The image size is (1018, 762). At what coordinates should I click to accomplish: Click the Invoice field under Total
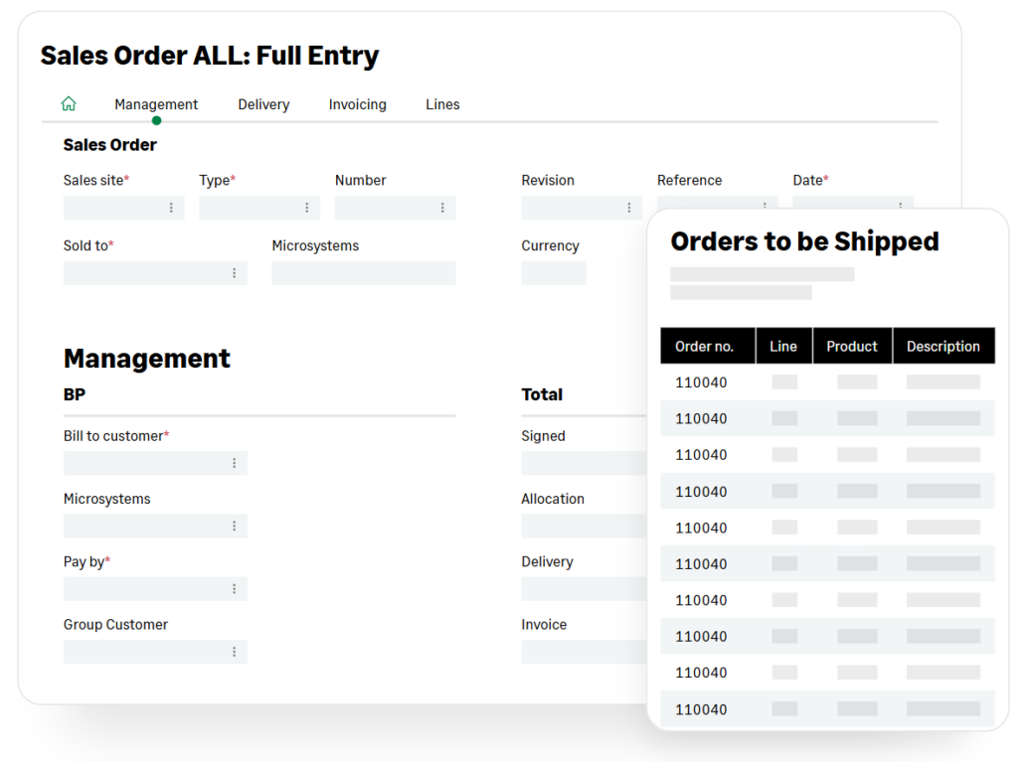[585, 652]
